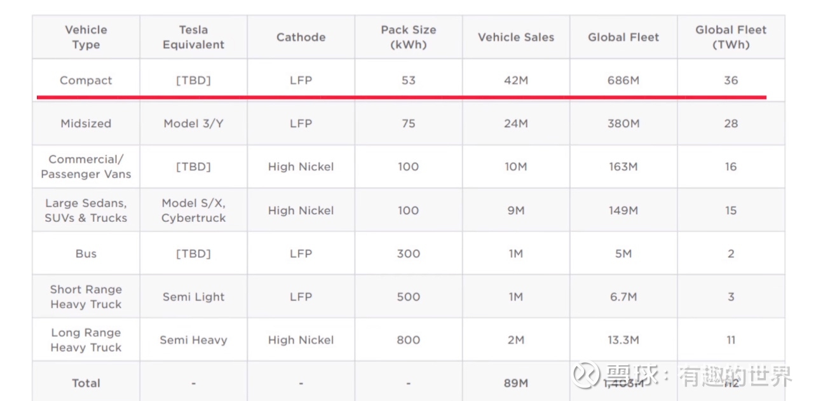Viewport: 816px width, 401px height.
Task: Click the Vehicle Sales column header
Action: pos(515,37)
